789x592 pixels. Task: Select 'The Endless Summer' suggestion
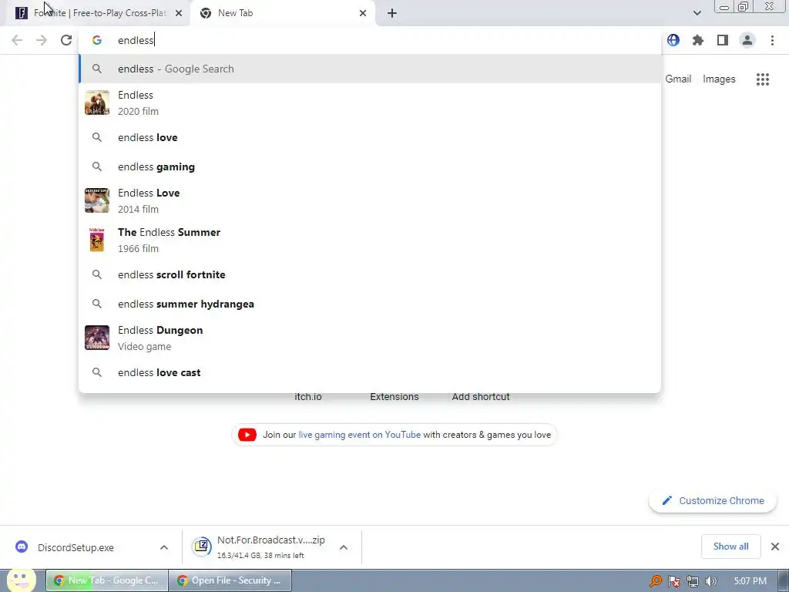[370, 240]
